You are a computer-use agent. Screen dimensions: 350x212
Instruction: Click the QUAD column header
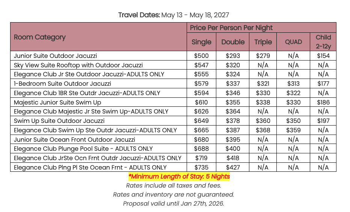click(293, 42)
